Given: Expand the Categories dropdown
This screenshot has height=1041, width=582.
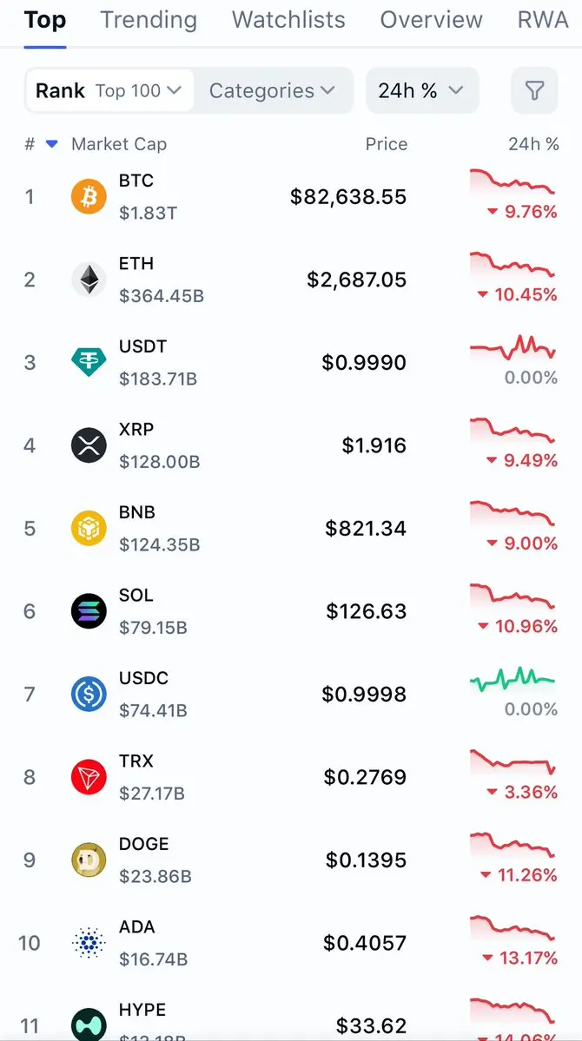Looking at the screenshot, I should click(x=272, y=90).
